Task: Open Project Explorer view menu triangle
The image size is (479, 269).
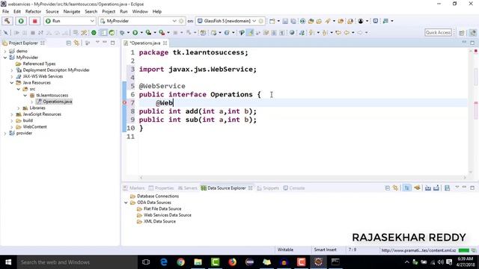Action: pyautogui.click(x=97, y=43)
